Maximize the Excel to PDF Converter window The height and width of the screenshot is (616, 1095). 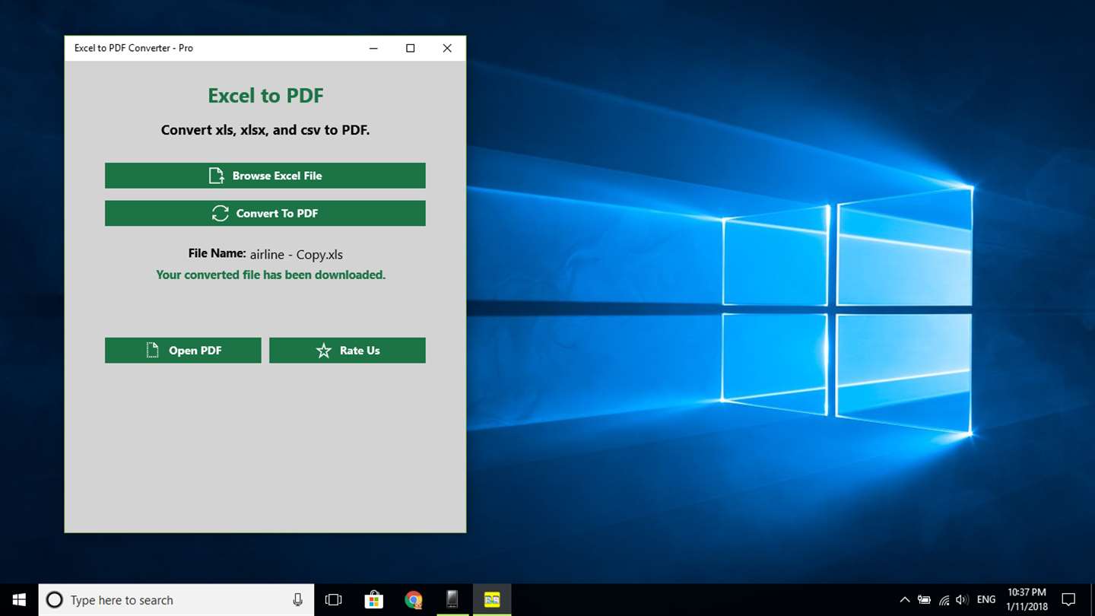tap(411, 48)
